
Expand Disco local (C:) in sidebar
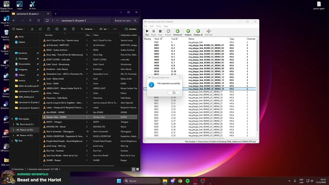[x=13, y=124]
